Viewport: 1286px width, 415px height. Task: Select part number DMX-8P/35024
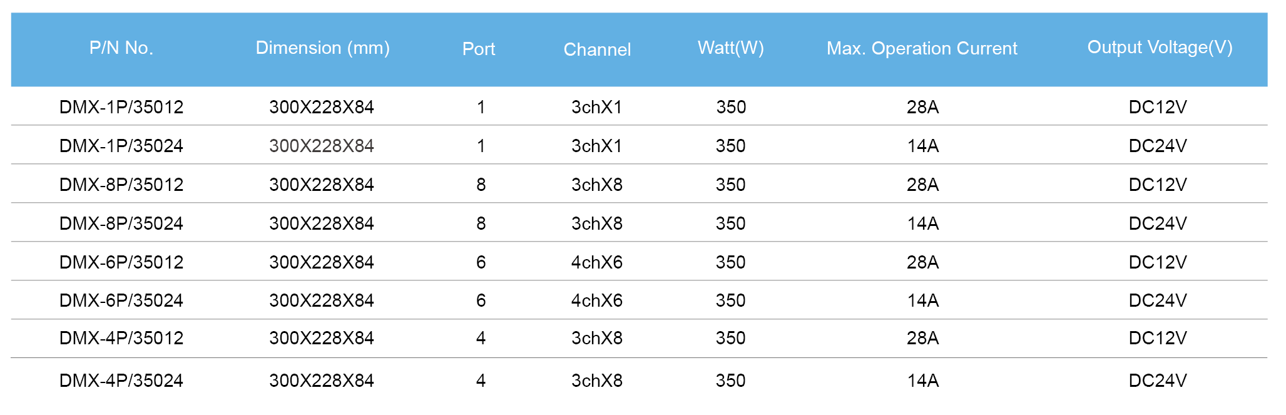click(121, 223)
